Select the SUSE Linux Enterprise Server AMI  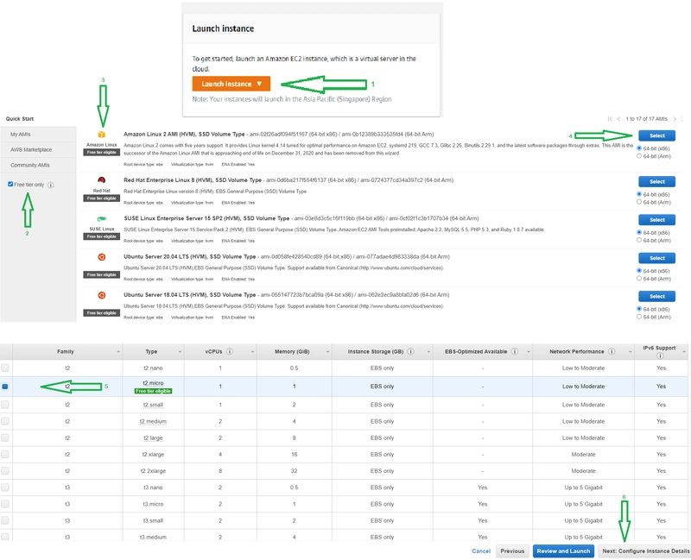(x=656, y=220)
